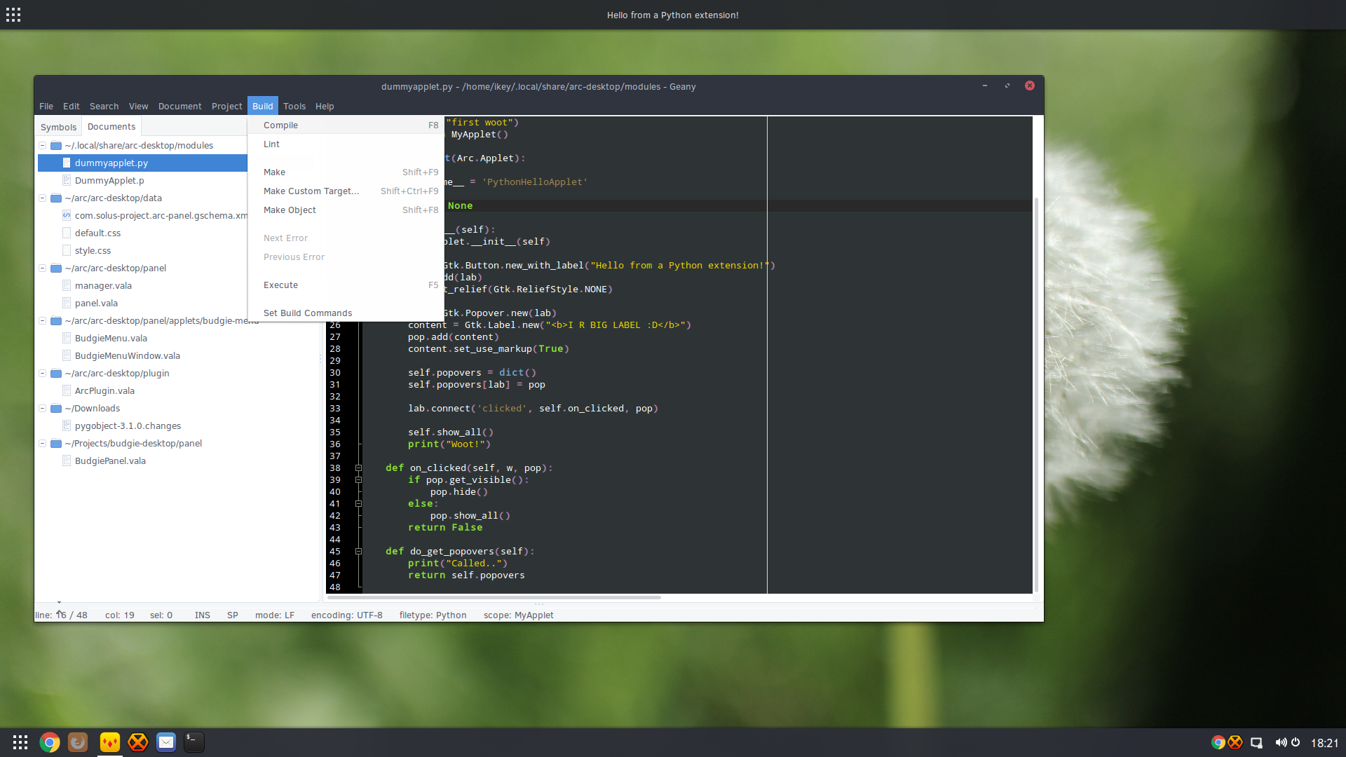The height and width of the screenshot is (757, 1346).
Task: Open the Help menu
Action: pos(325,107)
